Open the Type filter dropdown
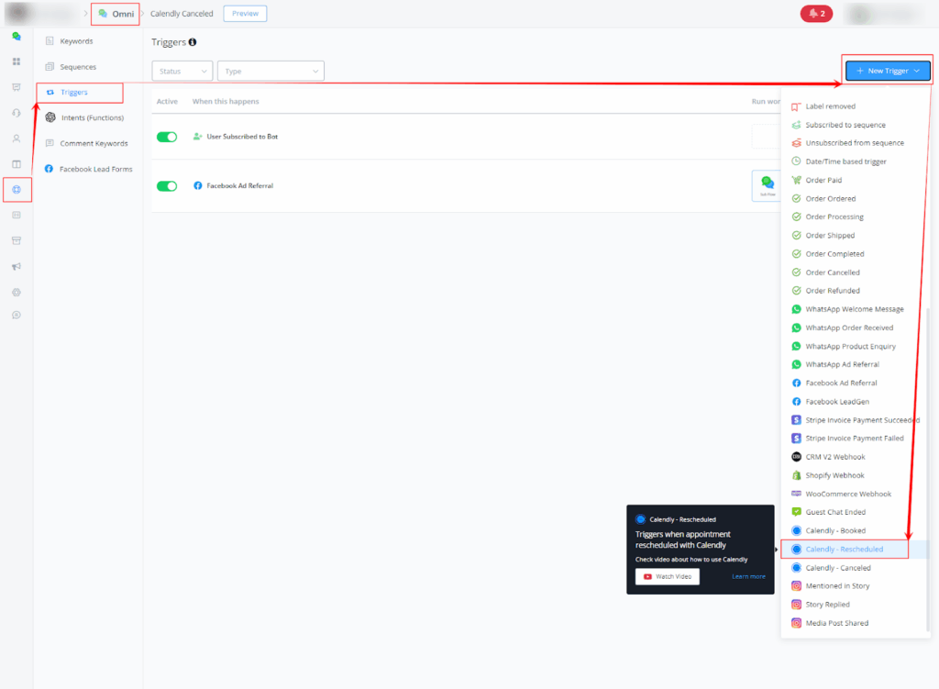This screenshot has height=689, width=939. point(271,72)
